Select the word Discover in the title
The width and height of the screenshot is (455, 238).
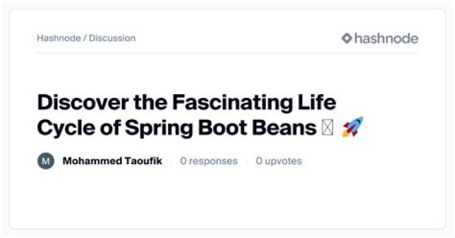83,103
